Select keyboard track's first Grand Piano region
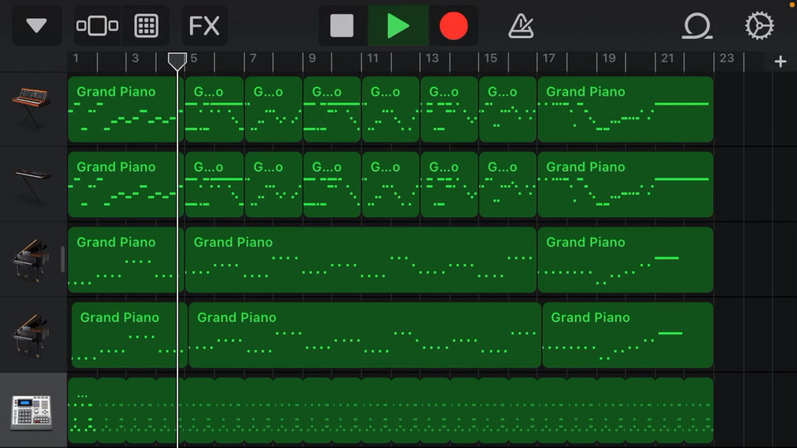Screen dimensions: 797x448 (x=125, y=184)
